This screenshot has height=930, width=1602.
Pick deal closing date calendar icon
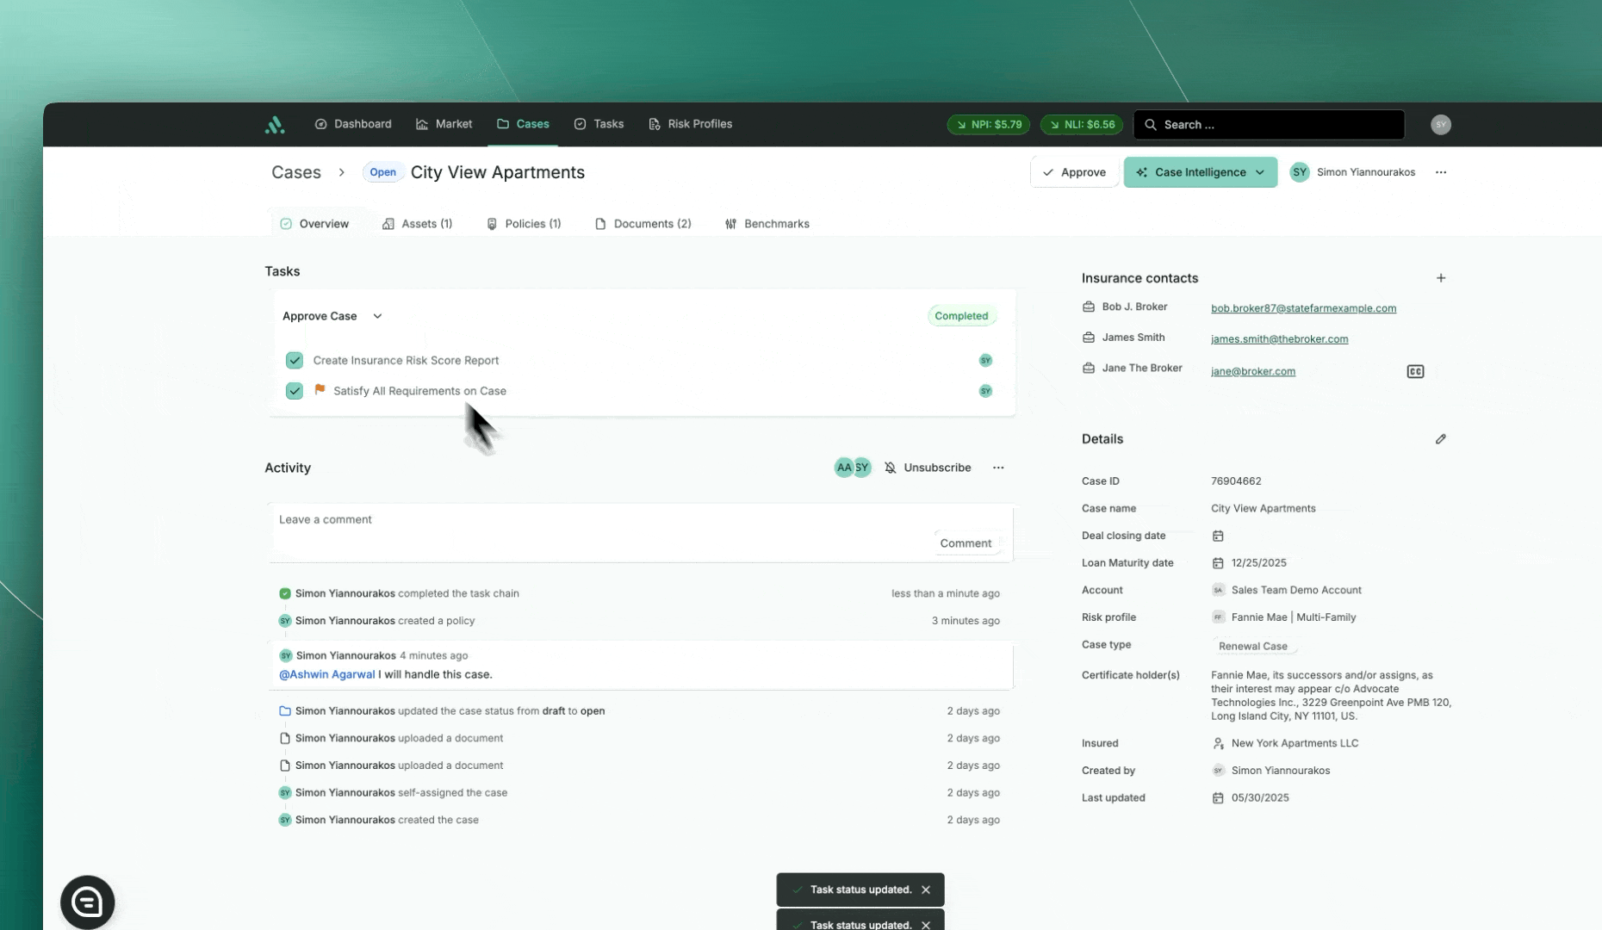(x=1218, y=536)
